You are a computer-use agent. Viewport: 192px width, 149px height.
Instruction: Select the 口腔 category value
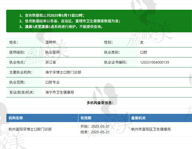pos(144,52)
